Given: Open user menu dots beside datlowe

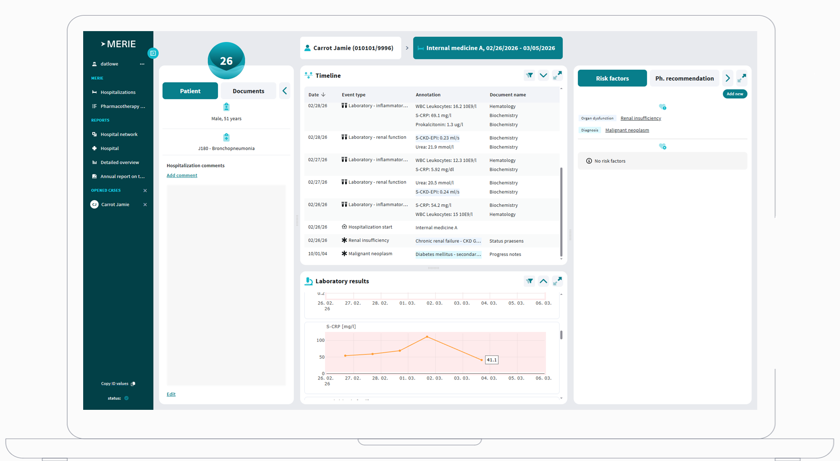Looking at the screenshot, I should tap(142, 64).
